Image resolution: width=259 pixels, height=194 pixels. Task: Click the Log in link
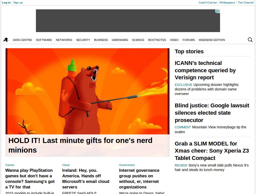coord(6,3)
